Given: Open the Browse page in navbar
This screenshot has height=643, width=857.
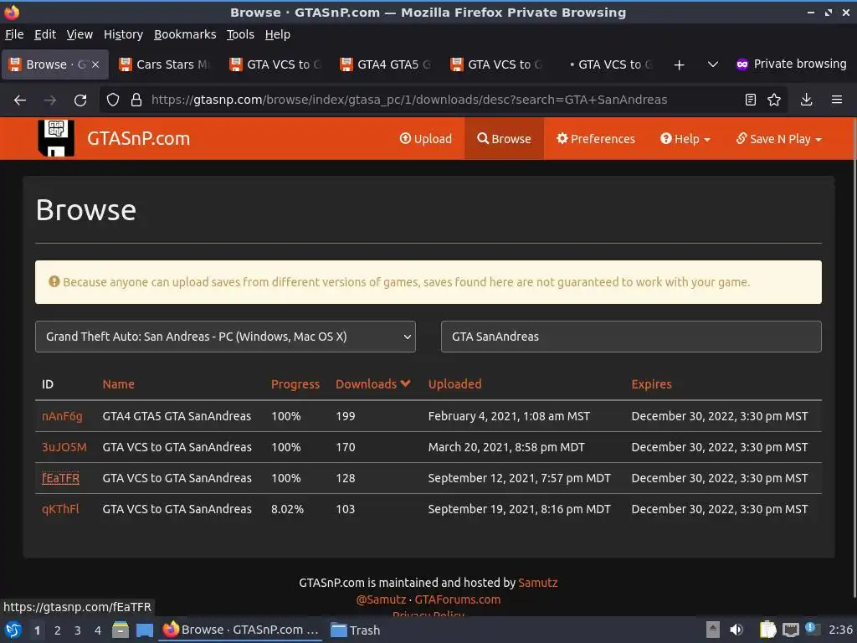Looking at the screenshot, I should point(504,139).
